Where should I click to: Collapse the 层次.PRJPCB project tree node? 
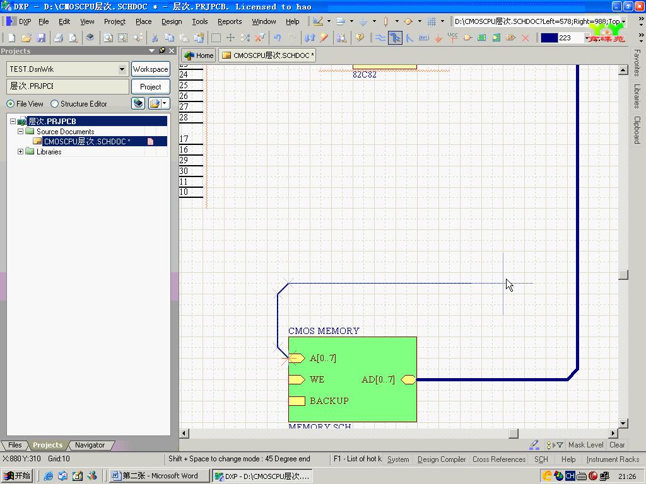coord(13,122)
